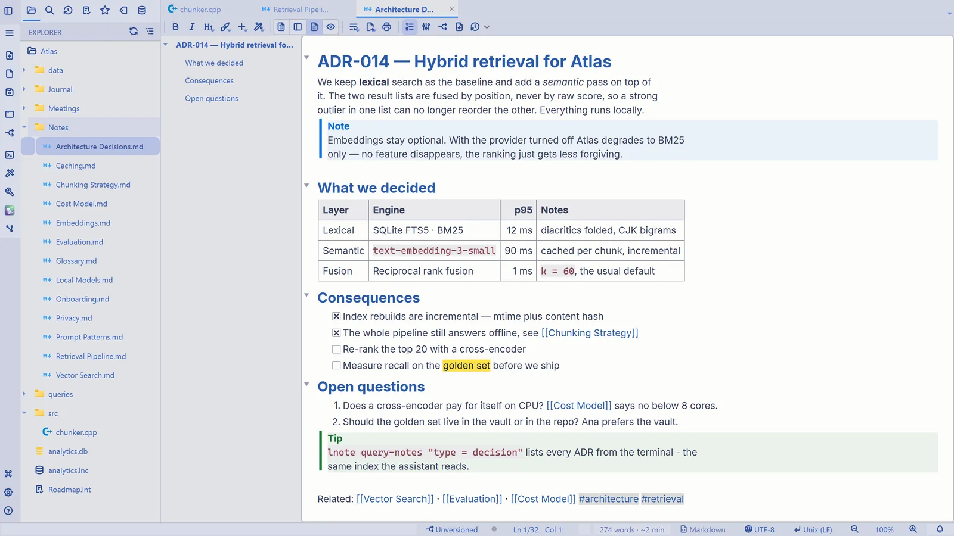
Task: Collapse the 'What we decided' heading section
Action: pos(306,186)
